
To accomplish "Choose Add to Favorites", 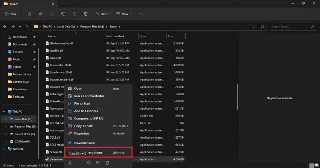I will click(x=98, y=111).
